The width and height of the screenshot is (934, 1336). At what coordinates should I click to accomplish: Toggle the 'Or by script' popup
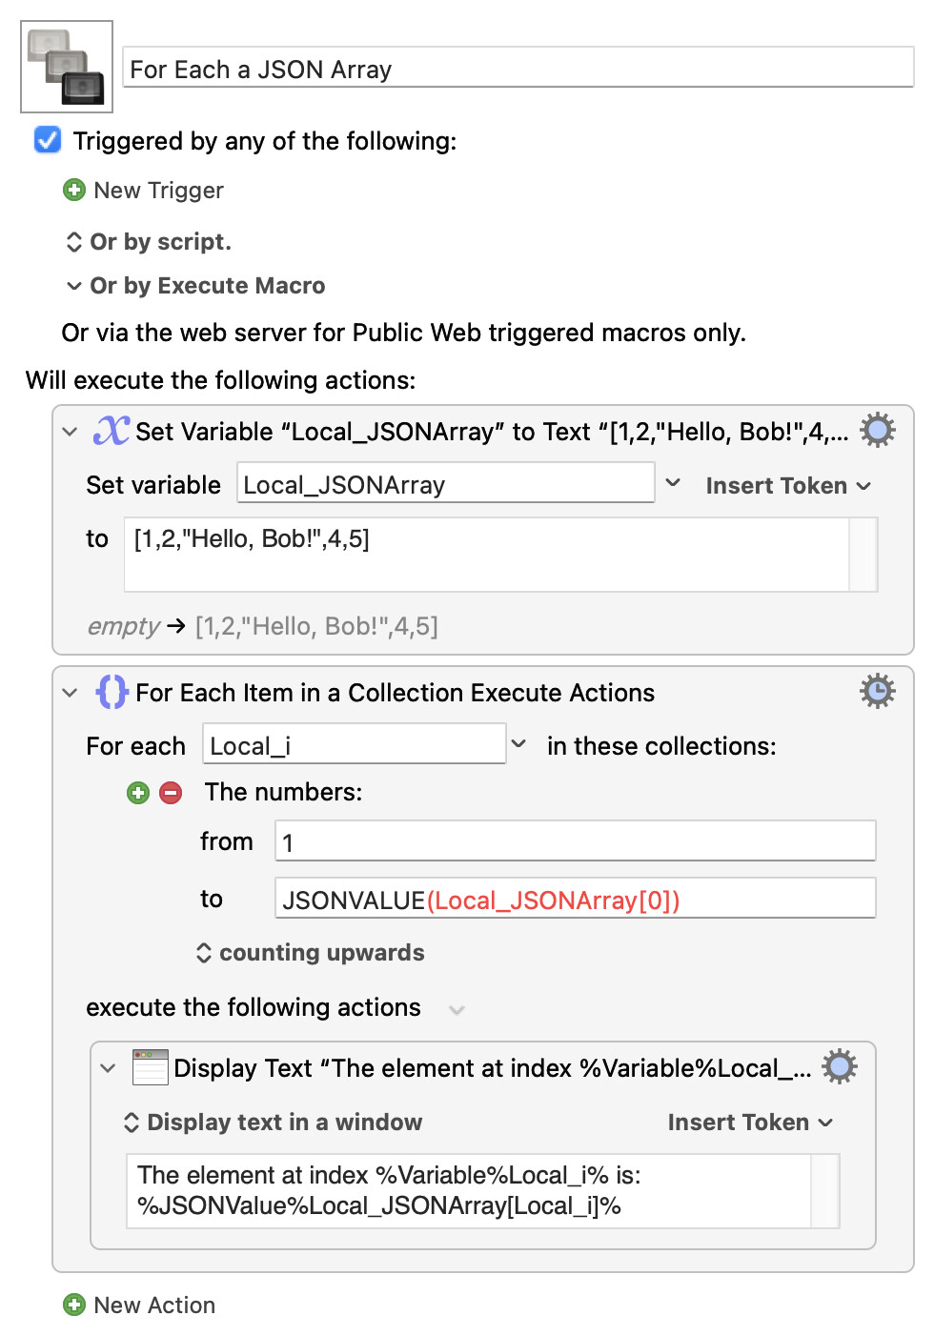pyautogui.click(x=74, y=242)
